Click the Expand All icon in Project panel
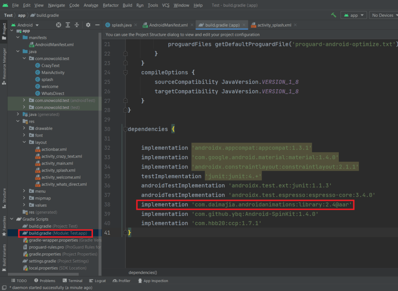Screen dimensions: 398x291 pos(68,25)
